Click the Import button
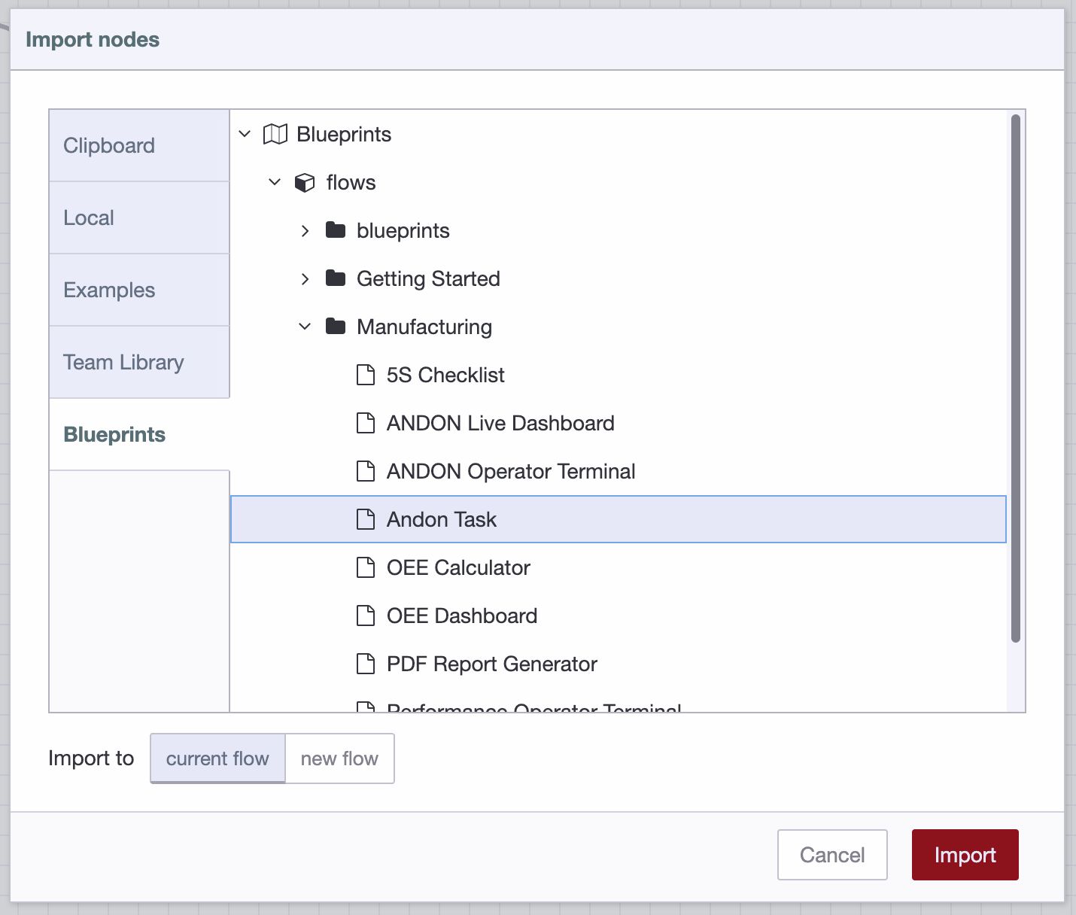The image size is (1076, 915). (x=965, y=855)
